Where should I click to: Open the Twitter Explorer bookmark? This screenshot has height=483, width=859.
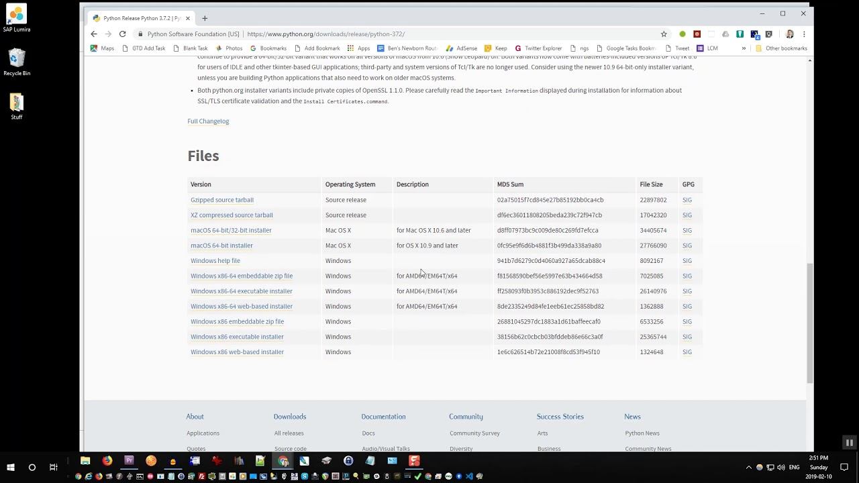[x=538, y=48]
